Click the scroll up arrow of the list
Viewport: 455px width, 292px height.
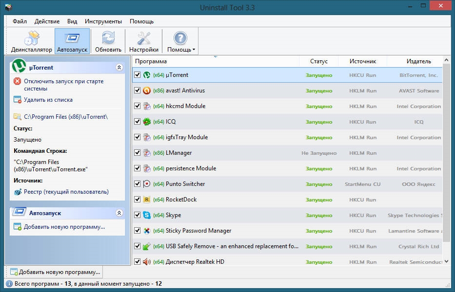click(446, 60)
